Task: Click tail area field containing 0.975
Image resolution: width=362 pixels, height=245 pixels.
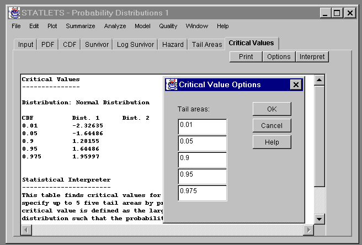Action: pos(203,193)
